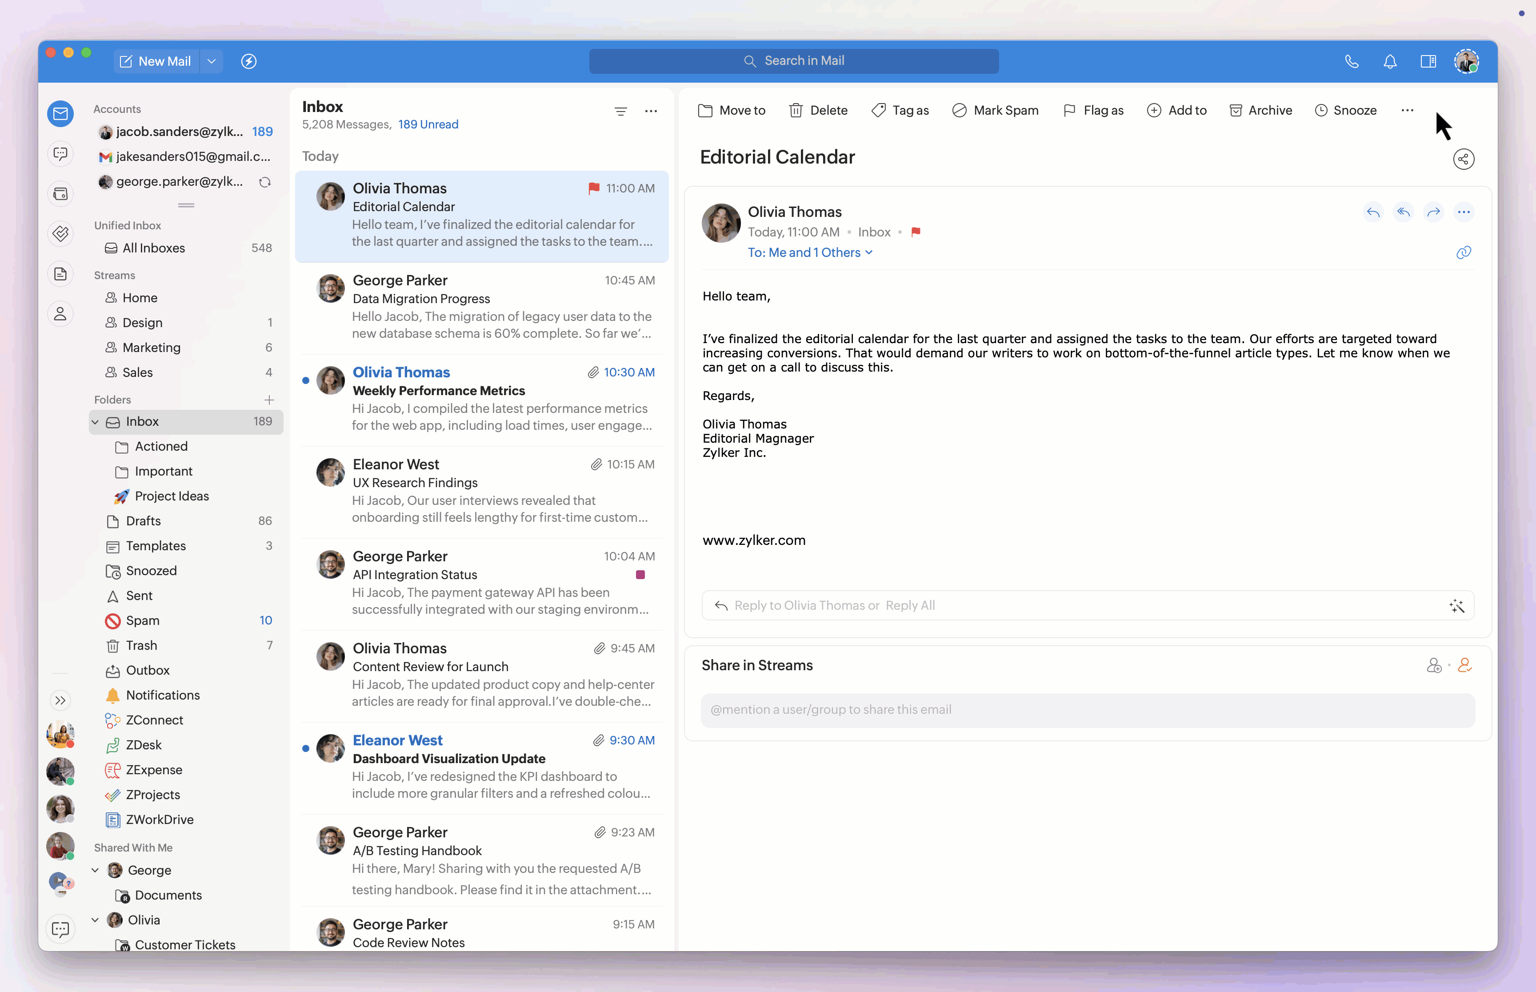Click the AI sparkle icon in reply box
The height and width of the screenshot is (992, 1536).
click(x=1457, y=605)
